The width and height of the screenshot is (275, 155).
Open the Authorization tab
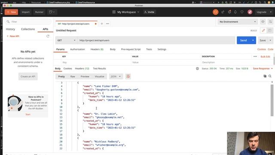[x=77, y=50]
